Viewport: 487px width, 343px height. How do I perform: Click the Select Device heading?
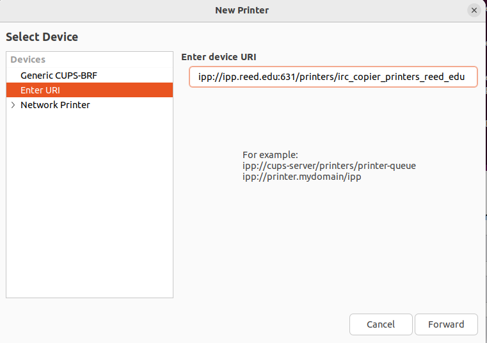[x=42, y=37]
